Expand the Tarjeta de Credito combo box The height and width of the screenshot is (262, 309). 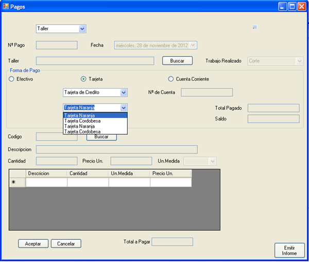pyautogui.click(x=123, y=93)
